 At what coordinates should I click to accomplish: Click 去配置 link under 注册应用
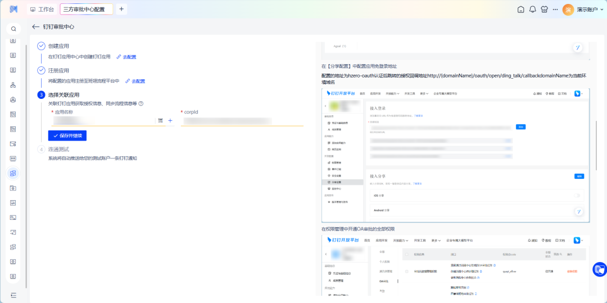pyautogui.click(x=138, y=81)
